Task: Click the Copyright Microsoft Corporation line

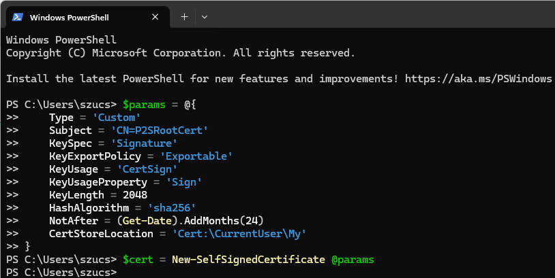Action: point(181,52)
